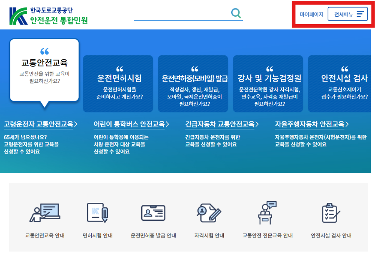Image resolution: width=375 pixels, height=255 pixels.
Task: Open 운전면허증 발급 안내 via license card icon
Action: pos(153,213)
